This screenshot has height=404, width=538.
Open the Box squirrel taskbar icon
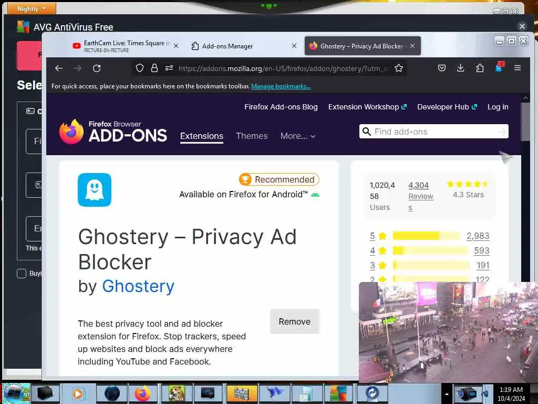[176, 393]
